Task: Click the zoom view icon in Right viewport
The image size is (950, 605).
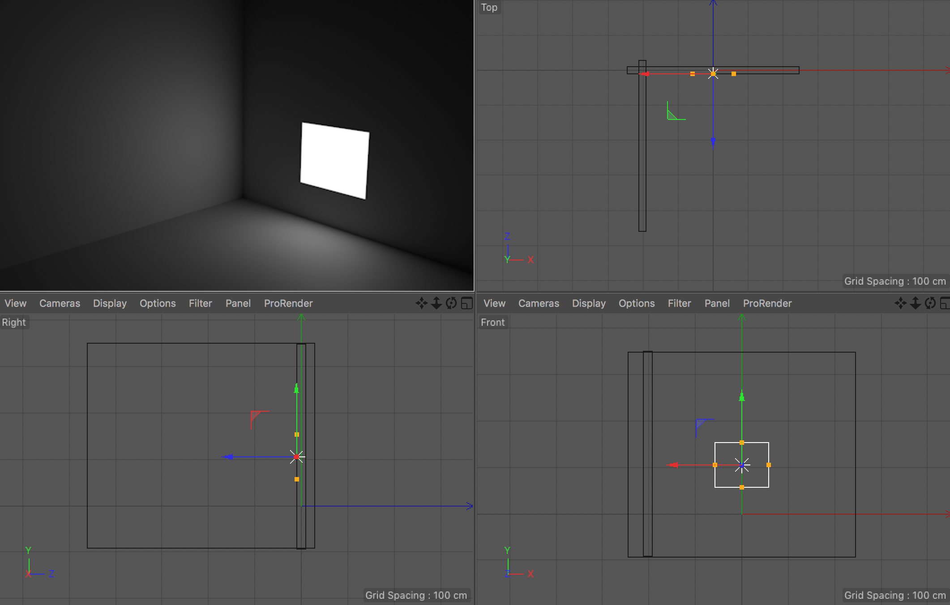Action: coord(436,303)
